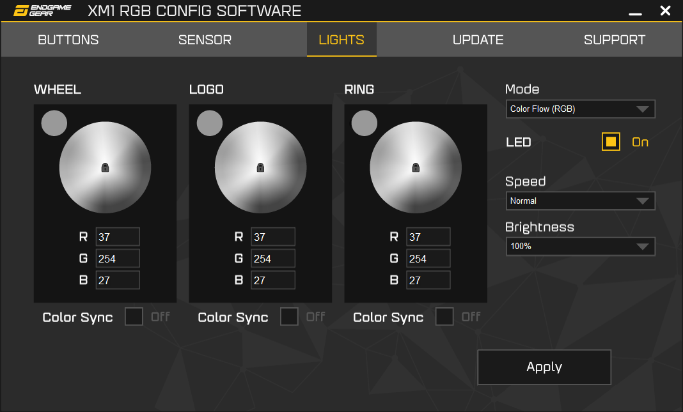Pick a color on the WHEEL color wheel
The width and height of the screenshot is (683, 412).
point(105,167)
